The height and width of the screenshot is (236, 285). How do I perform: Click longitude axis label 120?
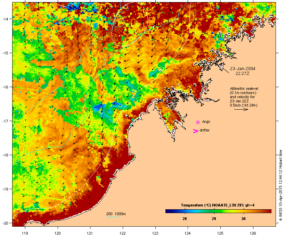point(58,233)
